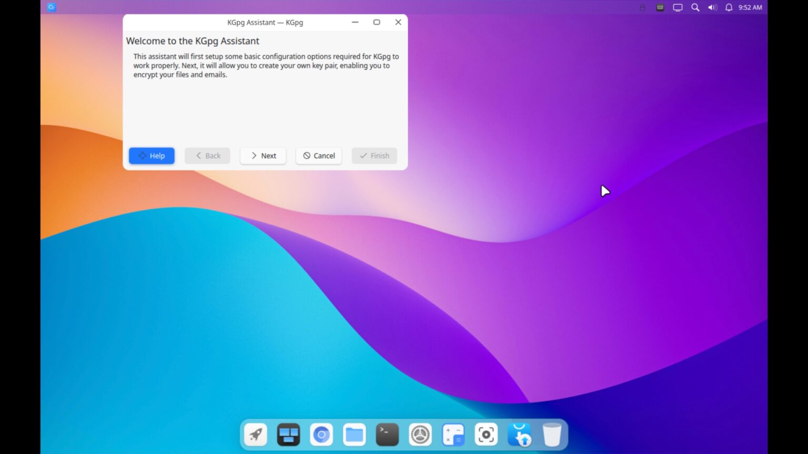Click the clock showing 9:52 AM
This screenshot has height=454, width=808.
[751, 7]
